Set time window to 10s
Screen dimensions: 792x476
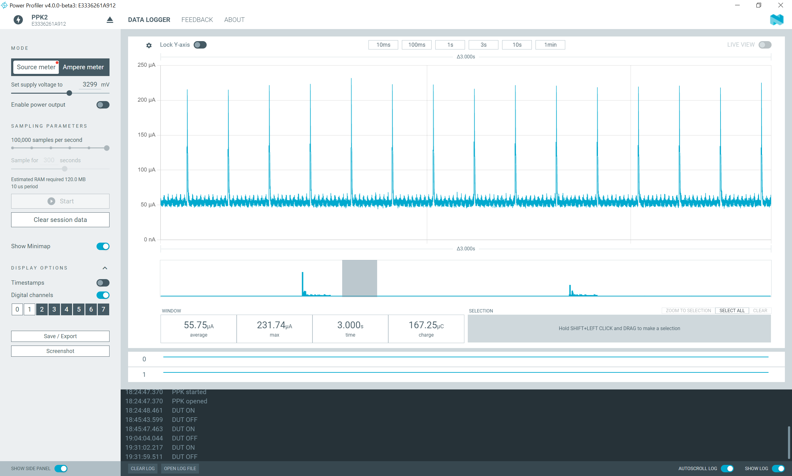click(x=517, y=45)
